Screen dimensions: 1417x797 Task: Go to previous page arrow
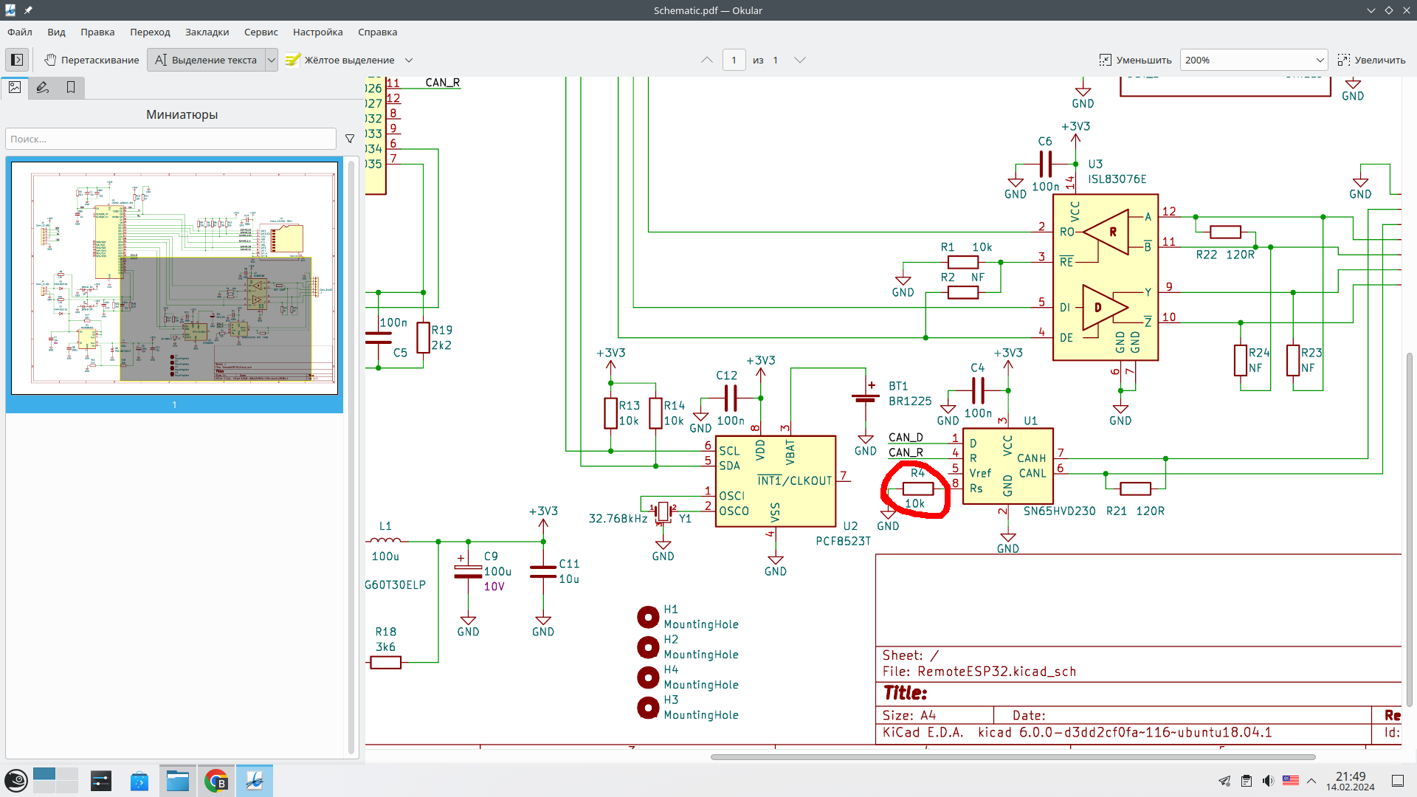(706, 60)
